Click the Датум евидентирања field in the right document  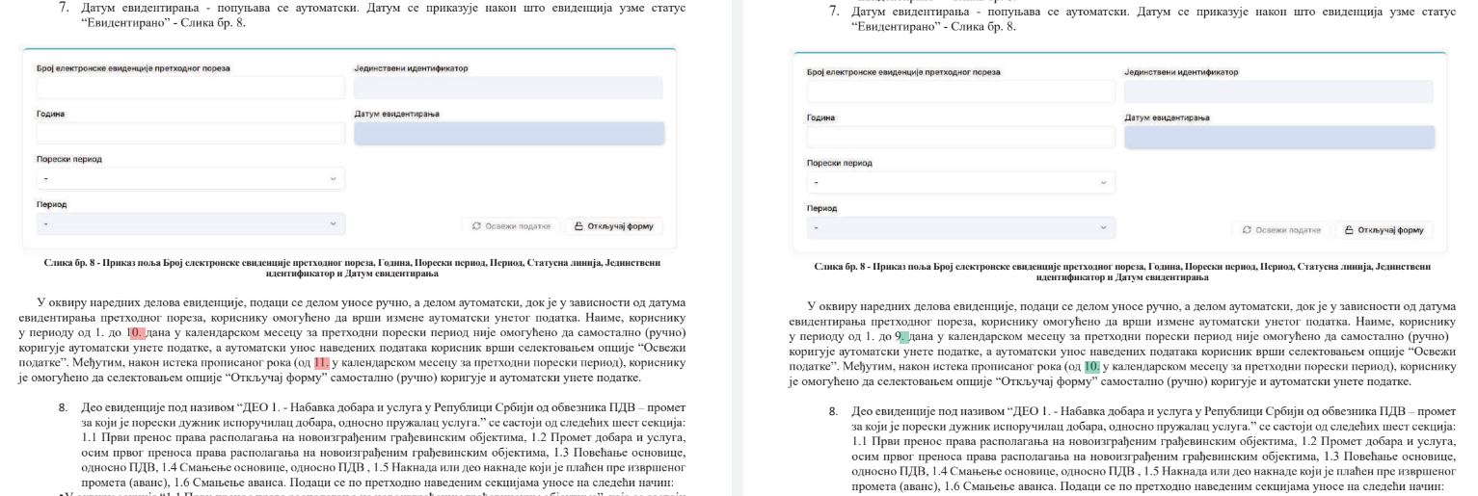pos(1278,137)
